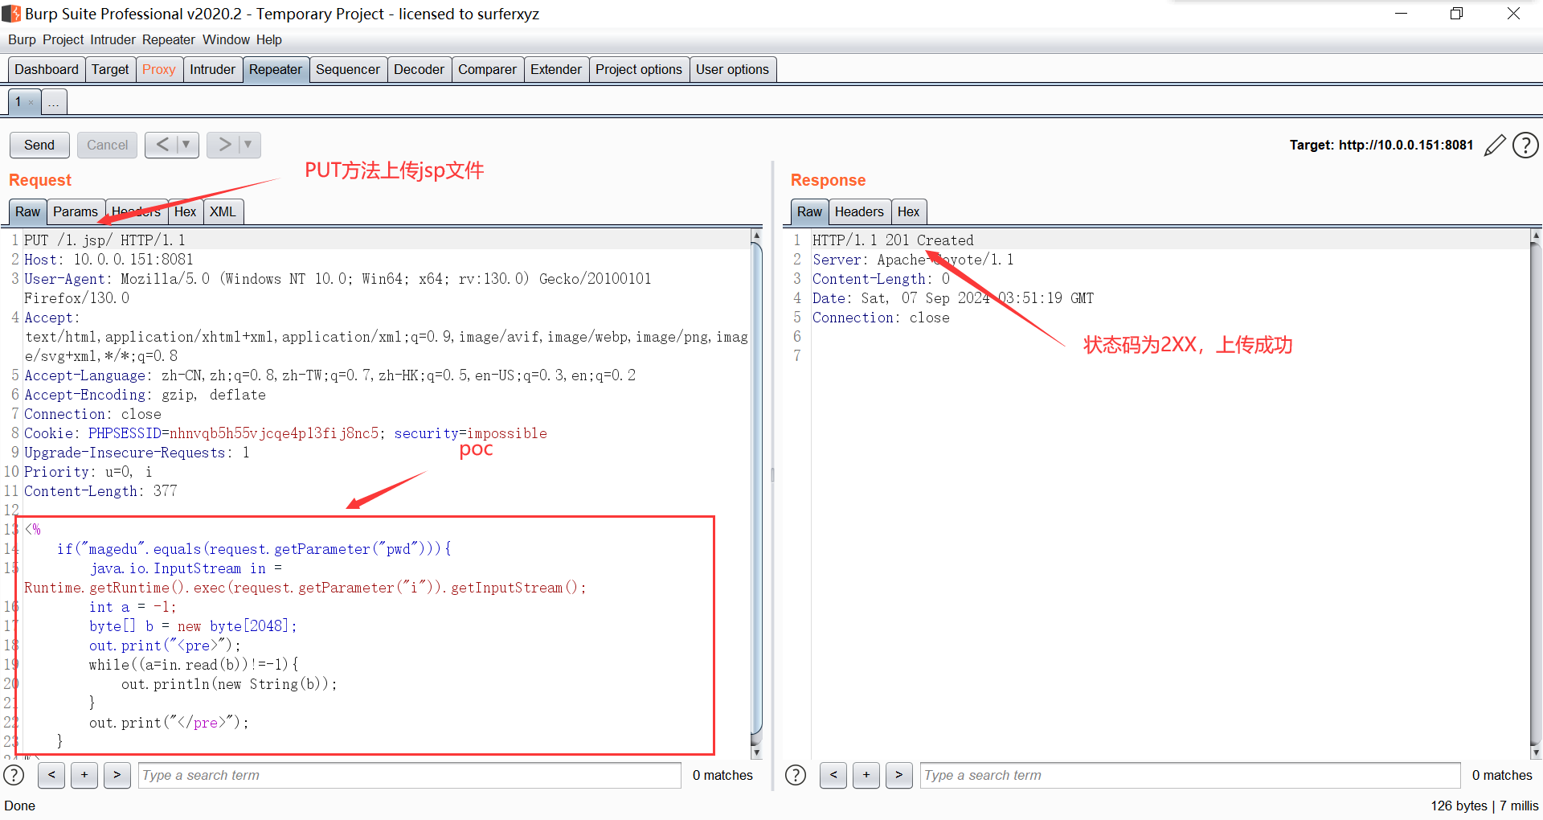This screenshot has width=1543, height=820.
Task: Click the plus search options under Request
Action: pos(84,775)
